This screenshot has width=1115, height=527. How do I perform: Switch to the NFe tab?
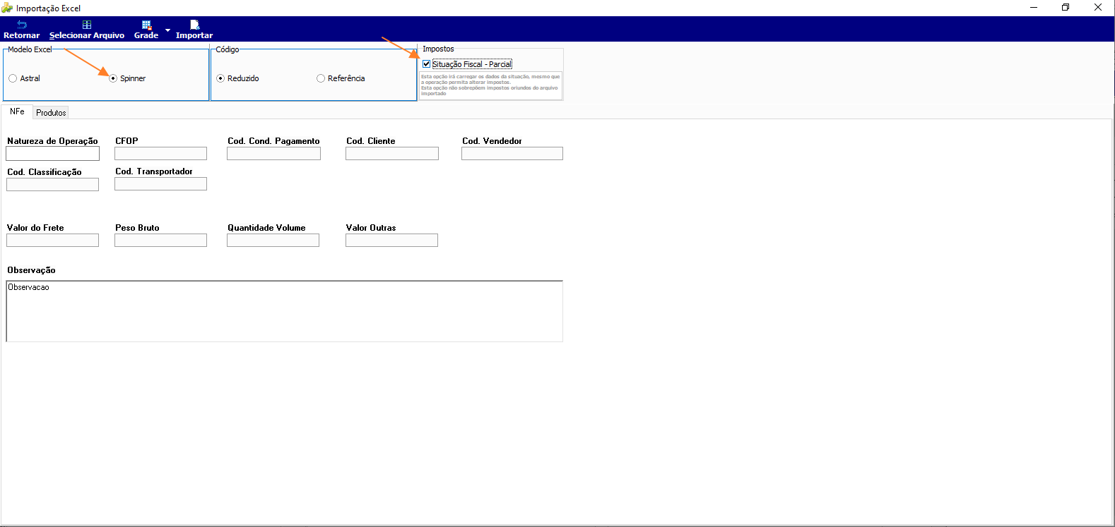(x=17, y=111)
